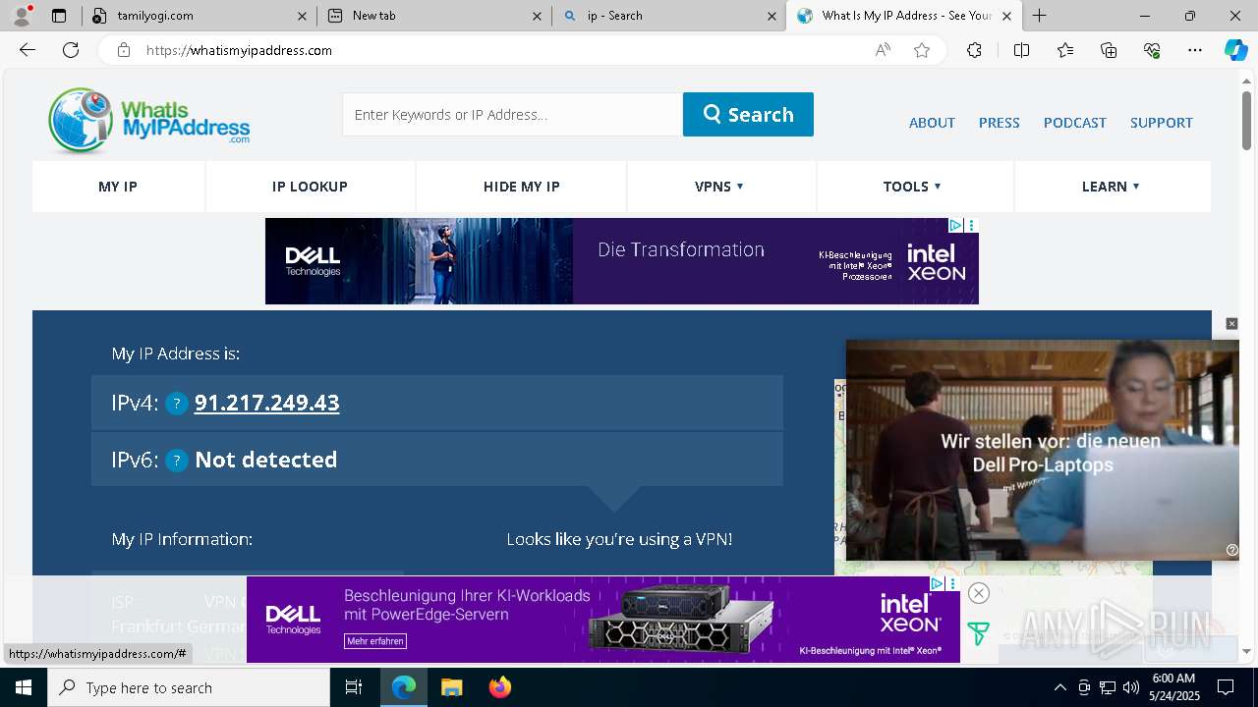The width and height of the screenshot is (1258, 707).
Task: Expand the VPNS dropdown menu
Action: pyautogui.click(x=718, y=187)
